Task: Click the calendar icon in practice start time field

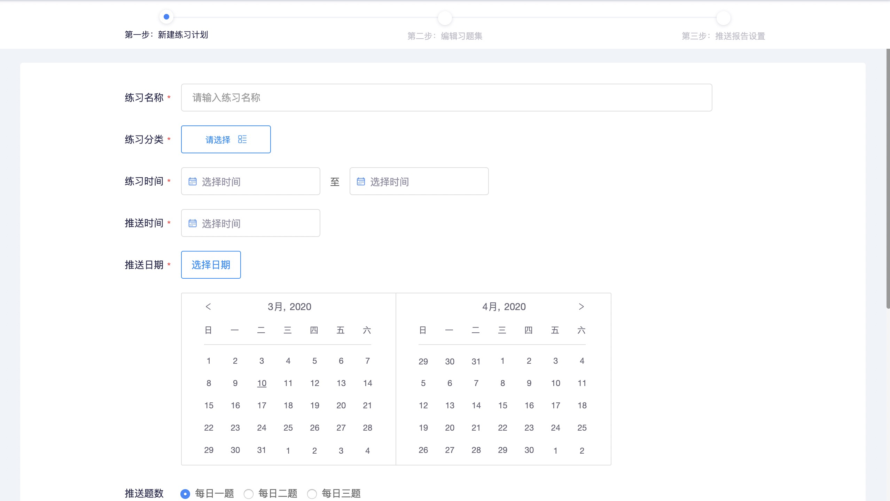Action: [x=193, y=182]
